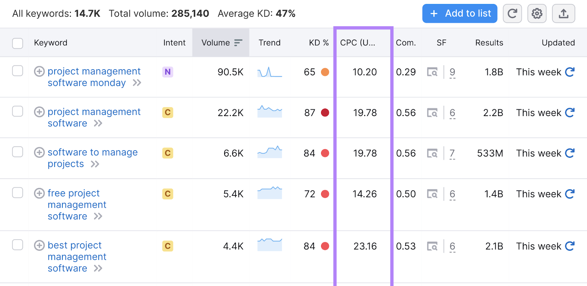Screen dimensions: 587x286
Task: Open 'software to manage projects' keyword link
Action: 92,158
